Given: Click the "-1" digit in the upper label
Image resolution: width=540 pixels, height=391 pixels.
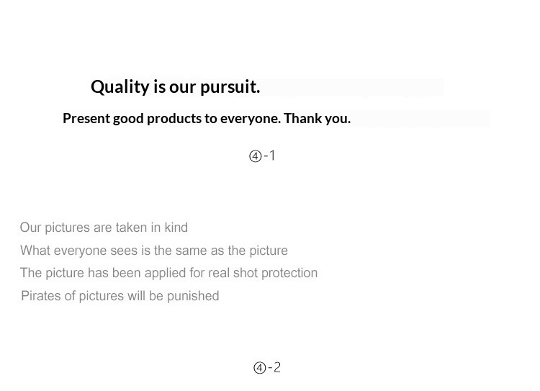Looking at the screenshot, I should 270,156.
